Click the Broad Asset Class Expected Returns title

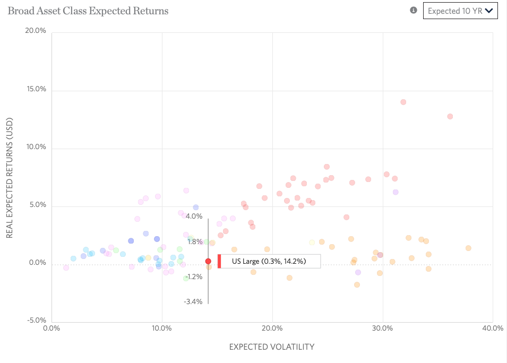[88, 11]
